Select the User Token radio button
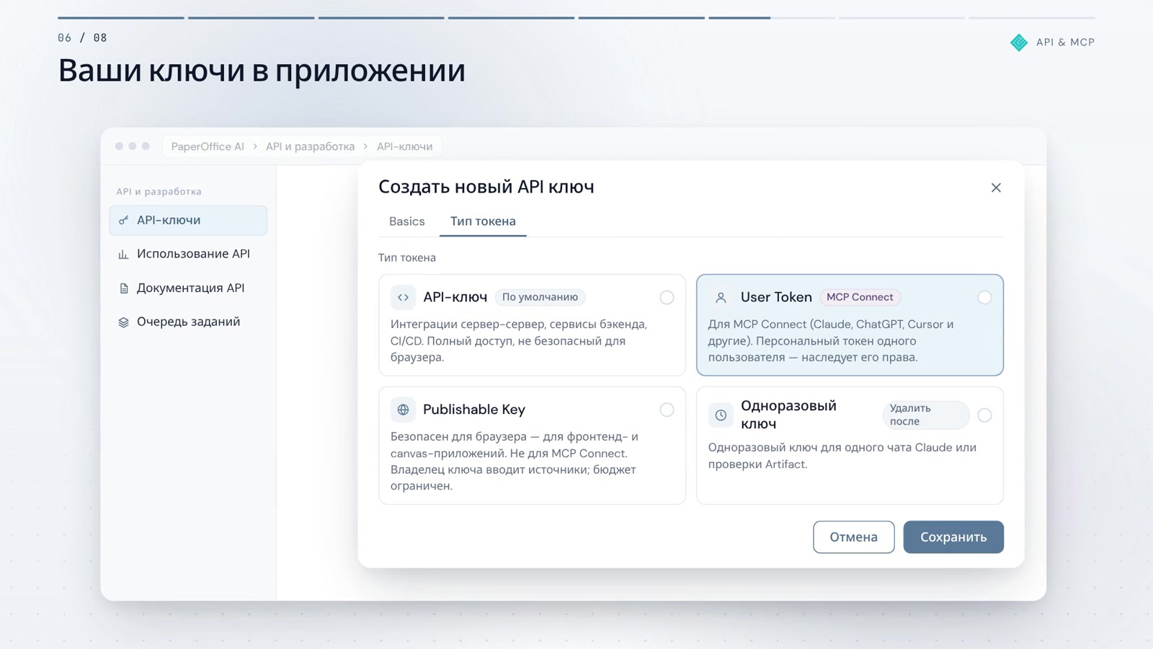 tap(984, 297)
